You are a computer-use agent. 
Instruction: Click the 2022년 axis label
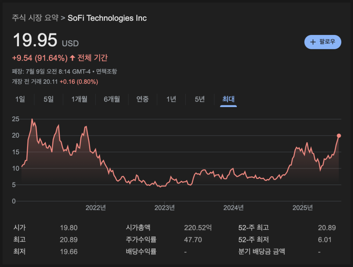point(96,208)
